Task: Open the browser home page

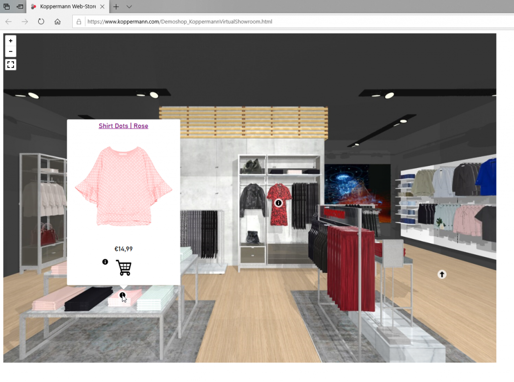Action: (x=57, y=22)
